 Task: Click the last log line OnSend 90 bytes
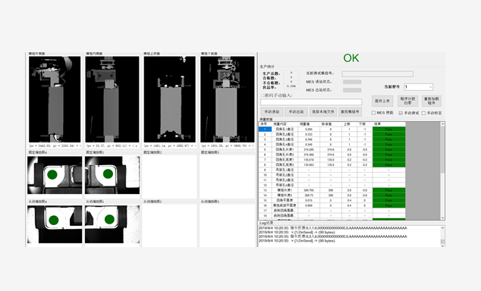click(x=297, y=241)
